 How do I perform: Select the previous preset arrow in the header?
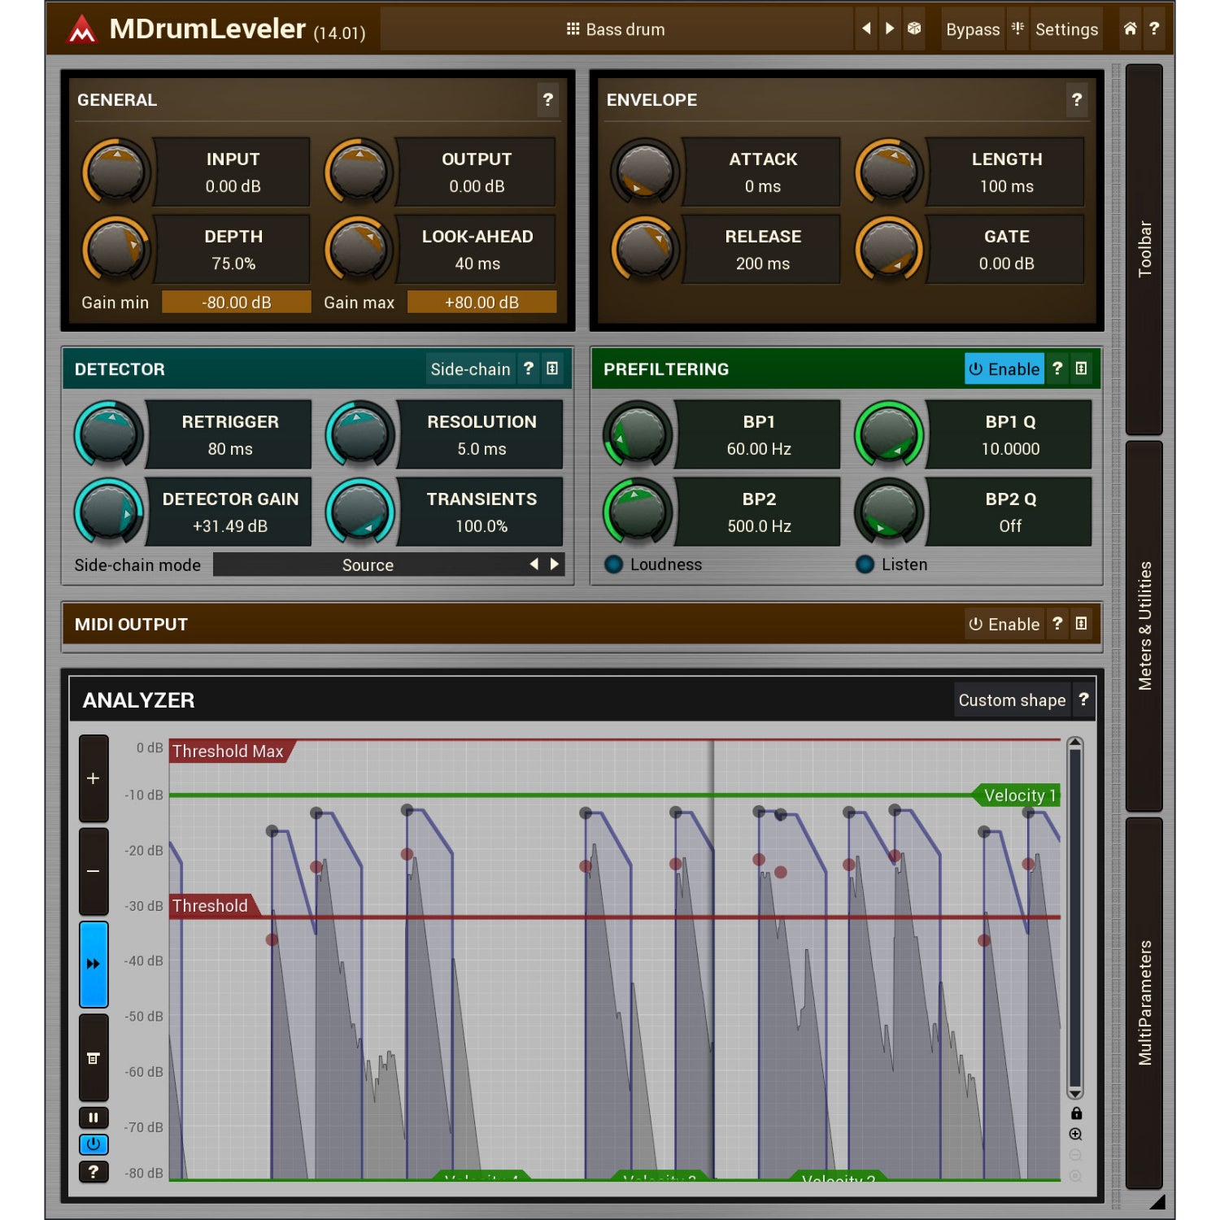(x=866, y=28)
